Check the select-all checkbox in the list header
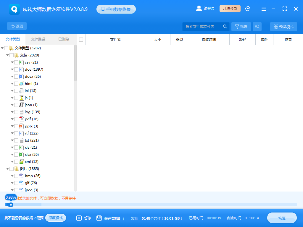 81,39
